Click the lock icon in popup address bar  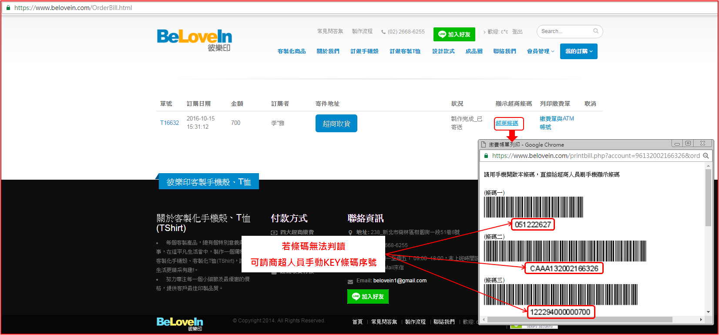(486, 156)
